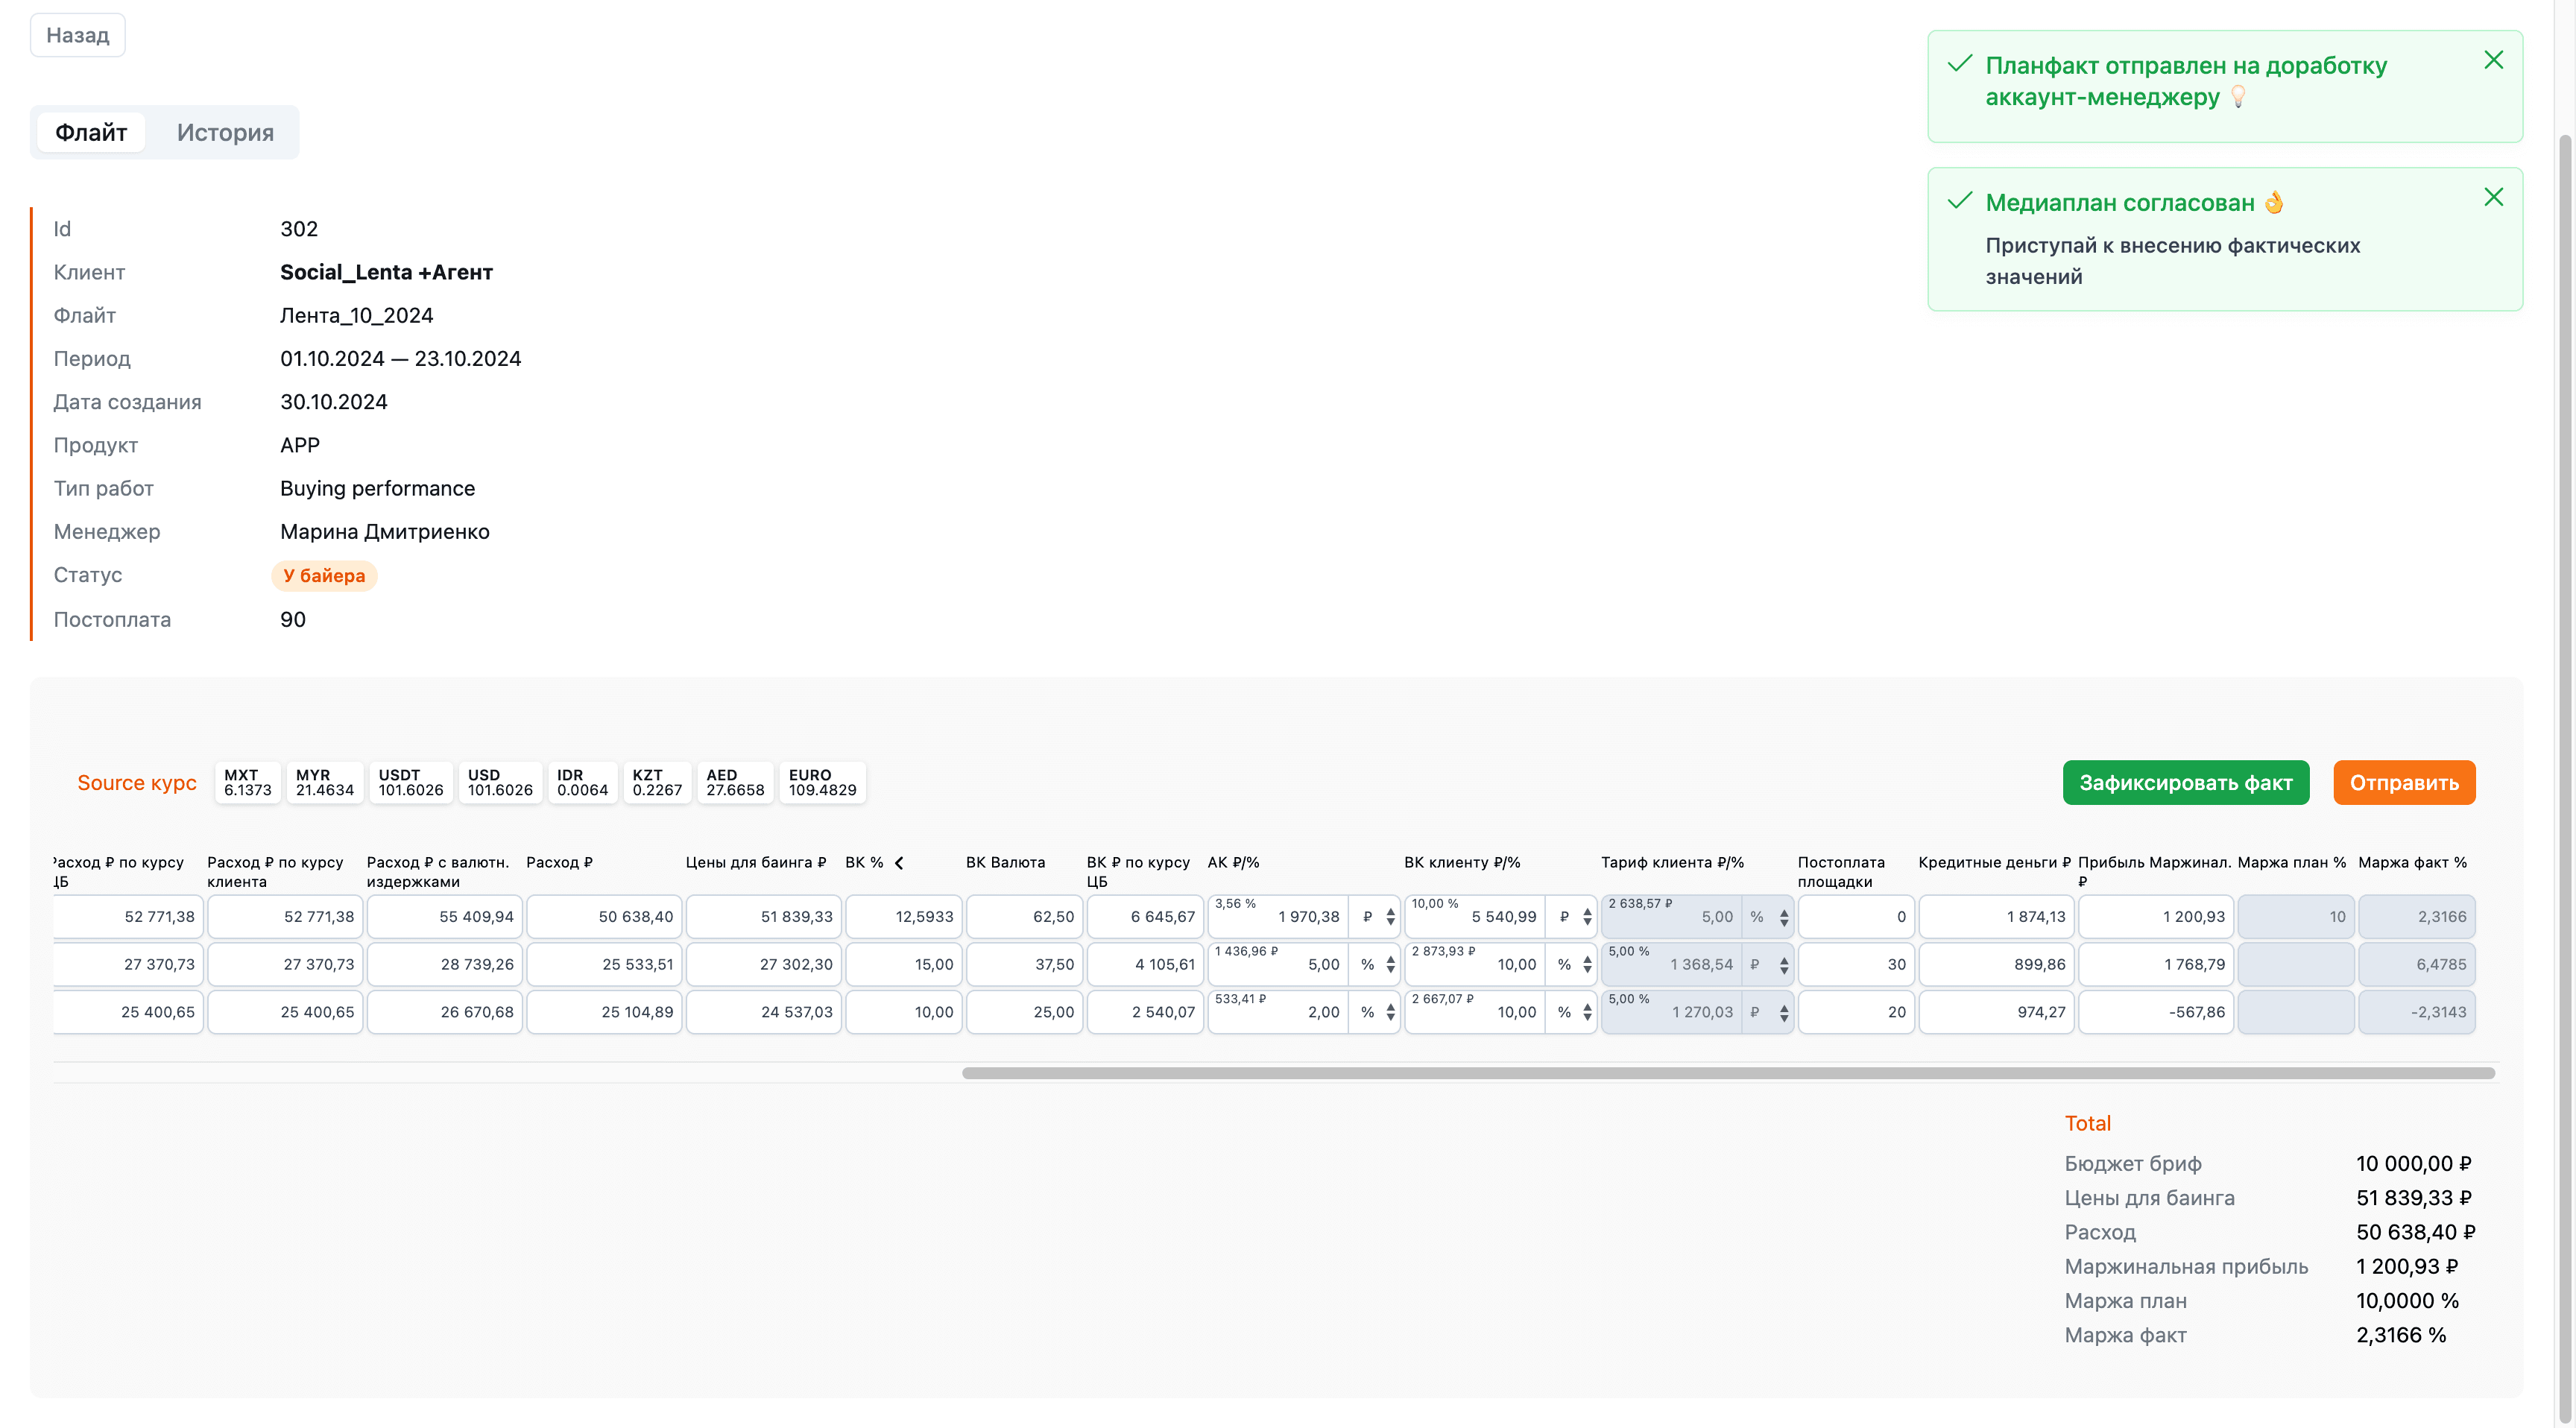
Task: Click Бюджет бриф total 10 000,00 ₽
Action: (x=2414, y=1164)
